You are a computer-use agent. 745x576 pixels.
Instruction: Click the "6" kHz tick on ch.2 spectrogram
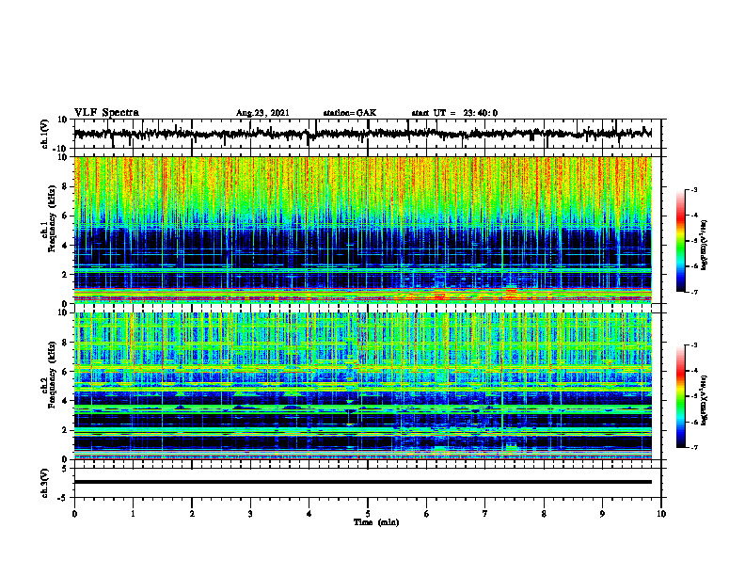(65, 372)
